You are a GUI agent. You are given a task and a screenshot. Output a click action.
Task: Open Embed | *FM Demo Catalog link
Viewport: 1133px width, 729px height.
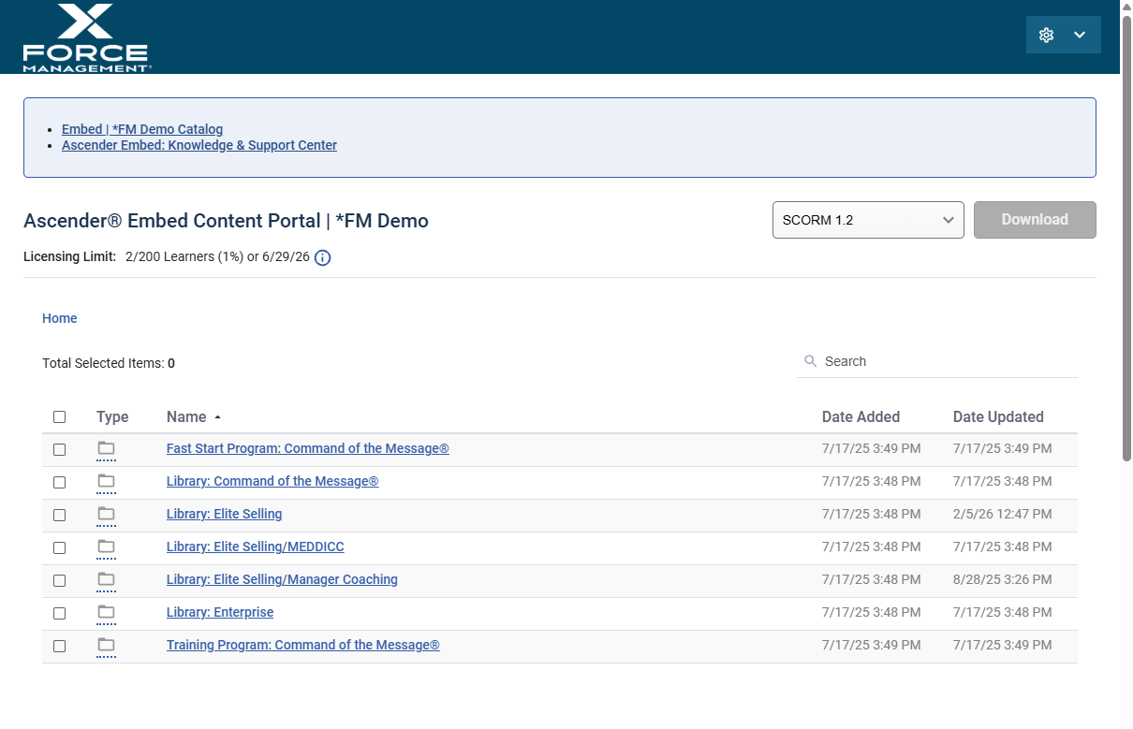click(142, 129)
